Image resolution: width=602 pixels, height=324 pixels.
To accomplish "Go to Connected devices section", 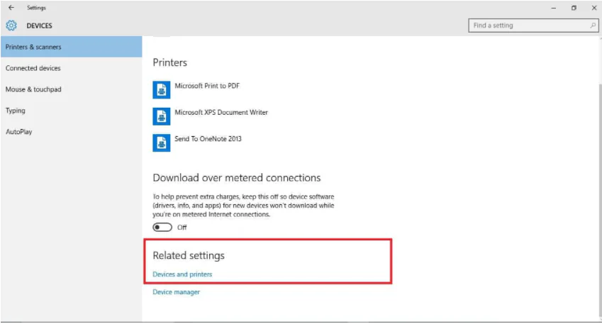I will pos(33,68).
